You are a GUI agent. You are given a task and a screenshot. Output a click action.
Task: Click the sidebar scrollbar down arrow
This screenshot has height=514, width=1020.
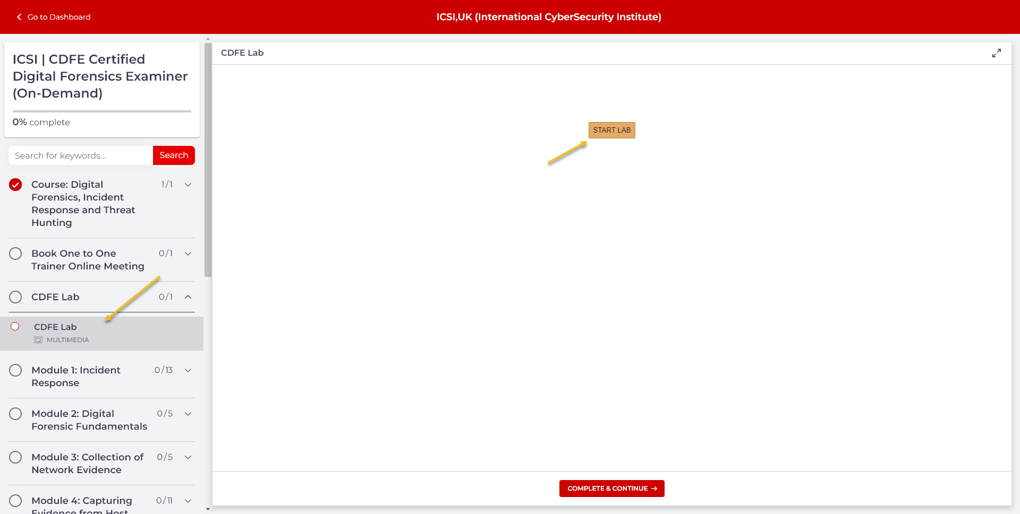208,509
